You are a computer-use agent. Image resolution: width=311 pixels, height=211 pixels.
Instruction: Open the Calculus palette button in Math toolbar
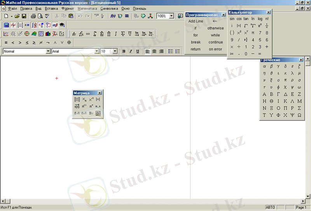pos(34,25)
